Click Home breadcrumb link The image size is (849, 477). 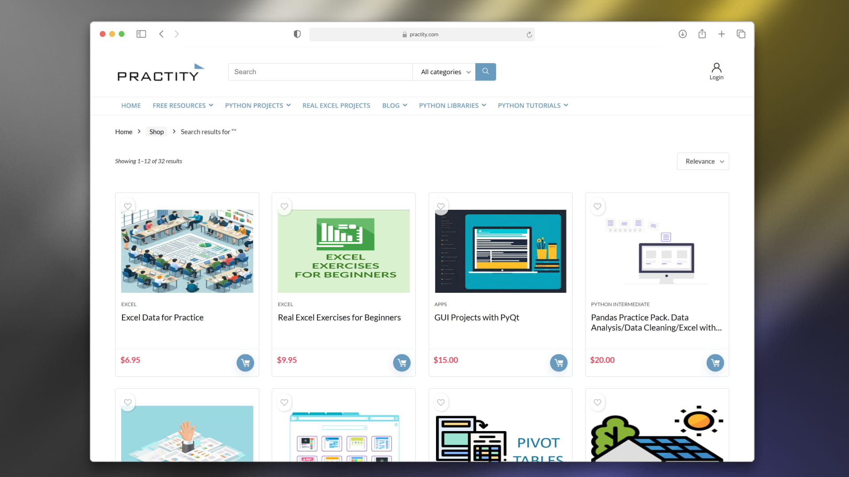(124, 132)
